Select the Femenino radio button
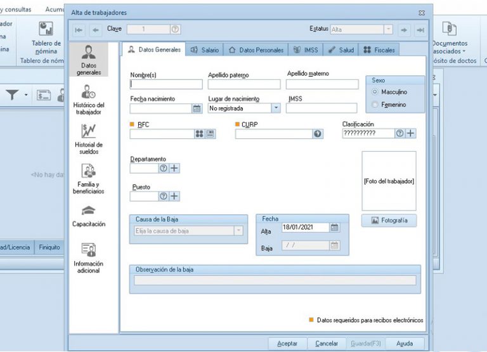The width and height of the screenshot is (487, 352). click(375, 105)
